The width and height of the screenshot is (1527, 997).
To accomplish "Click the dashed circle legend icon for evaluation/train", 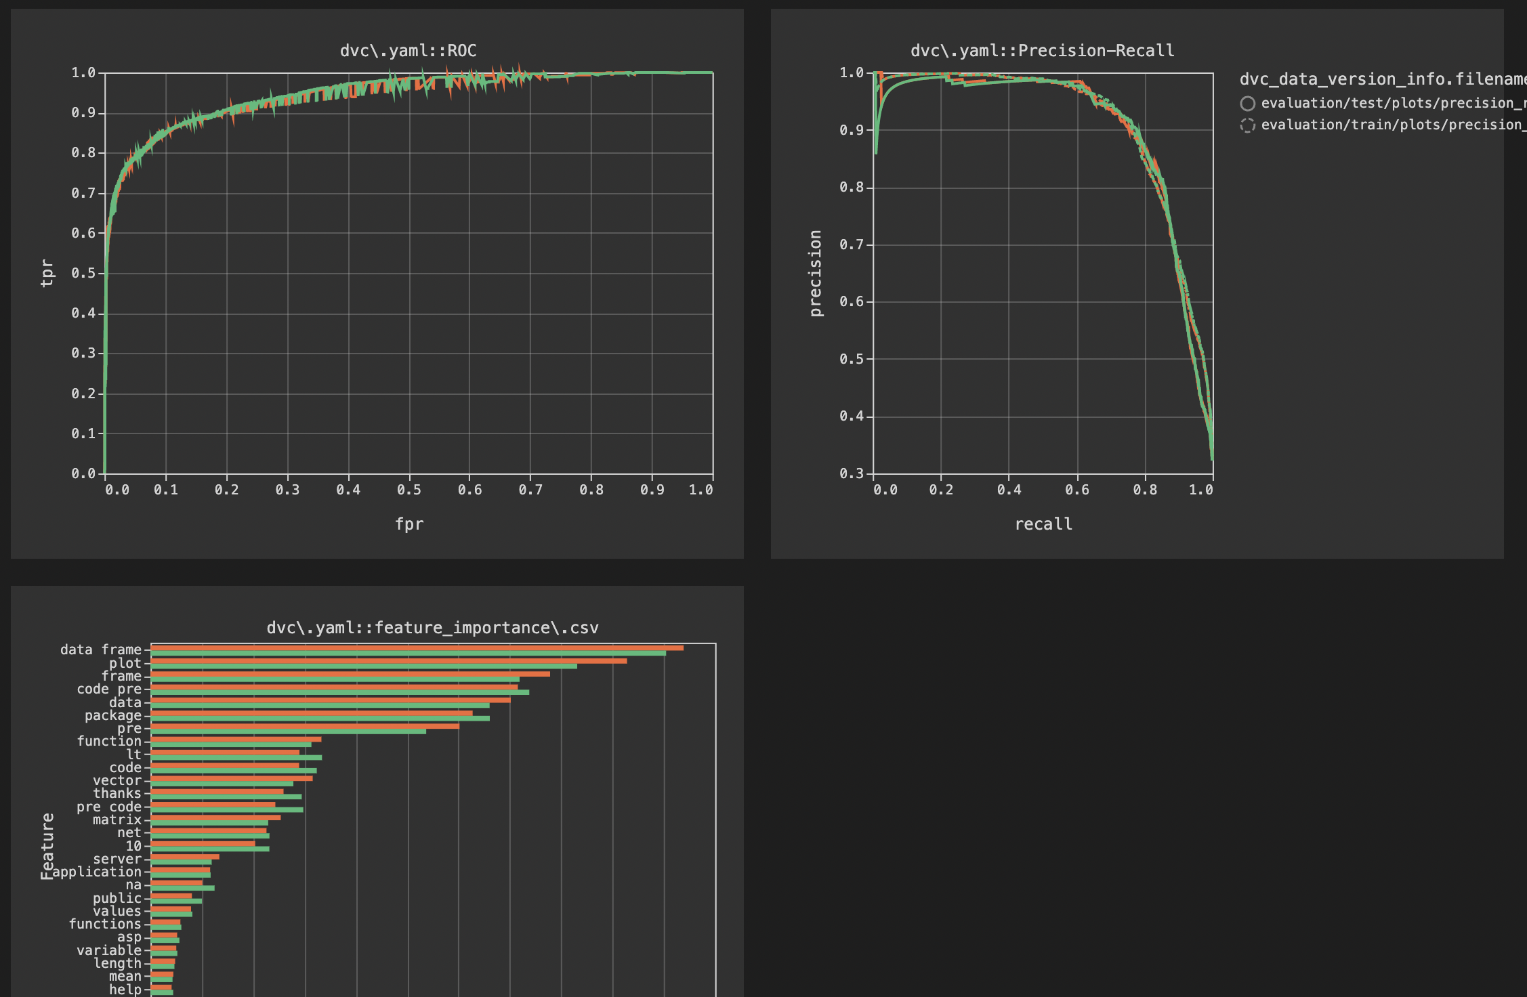I will pyautogui.click(x=1247, y=125).
